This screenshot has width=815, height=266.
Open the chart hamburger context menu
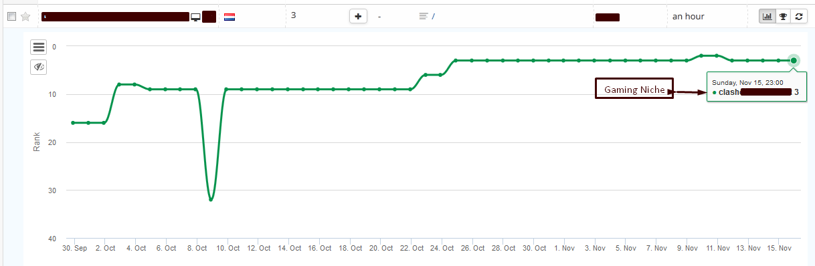(39, 47)
